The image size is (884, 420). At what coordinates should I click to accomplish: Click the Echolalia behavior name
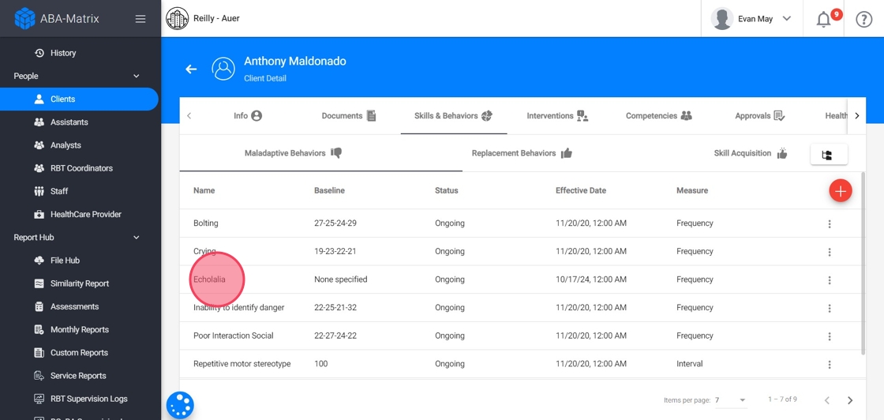coord(210,279)
